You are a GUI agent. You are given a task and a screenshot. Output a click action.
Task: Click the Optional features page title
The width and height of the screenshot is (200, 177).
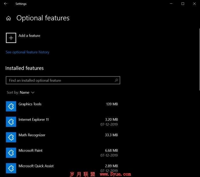click(x=43, y=18)
